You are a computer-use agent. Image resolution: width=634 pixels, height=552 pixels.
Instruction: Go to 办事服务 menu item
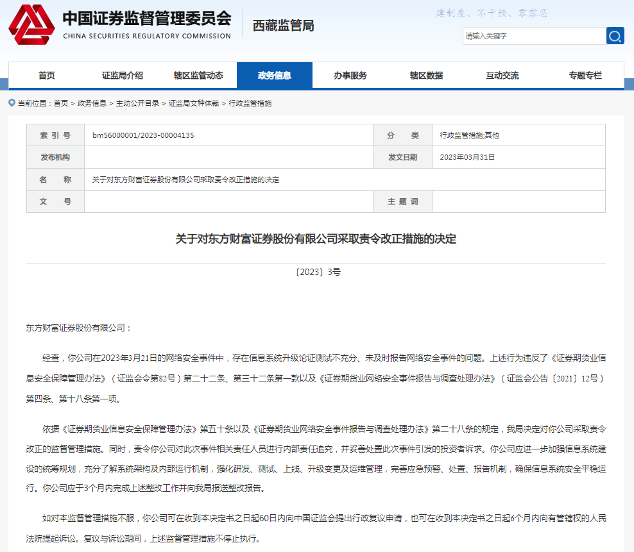click(x=350, y=76)
